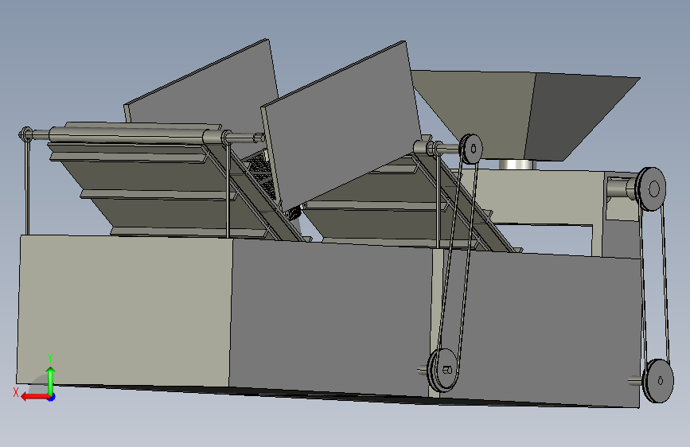Screen dimensions: 690x447
Task: Select the bottom-right pulley at base corner
Action: (x=657, y=381)
